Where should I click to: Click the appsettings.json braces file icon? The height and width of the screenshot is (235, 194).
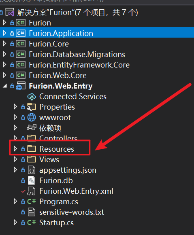click(x=32, y=170)
